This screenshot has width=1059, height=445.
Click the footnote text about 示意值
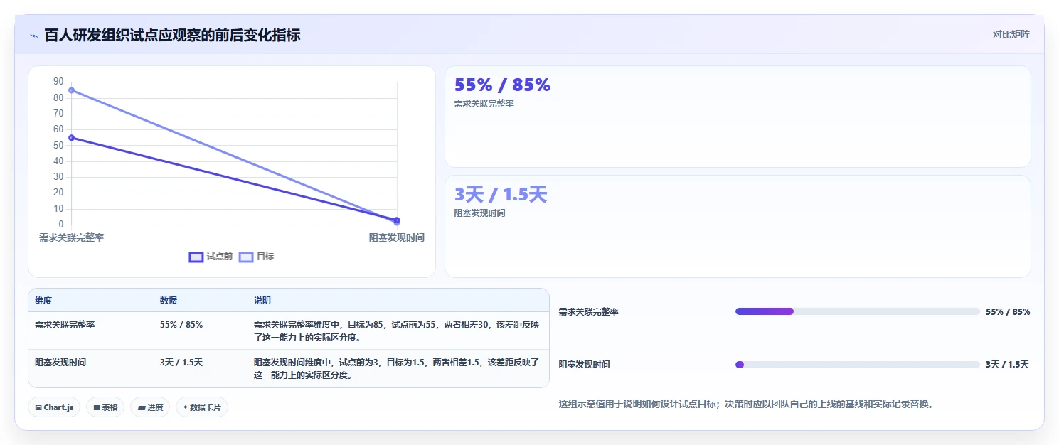pyautogui.click(x=746, y=404)
